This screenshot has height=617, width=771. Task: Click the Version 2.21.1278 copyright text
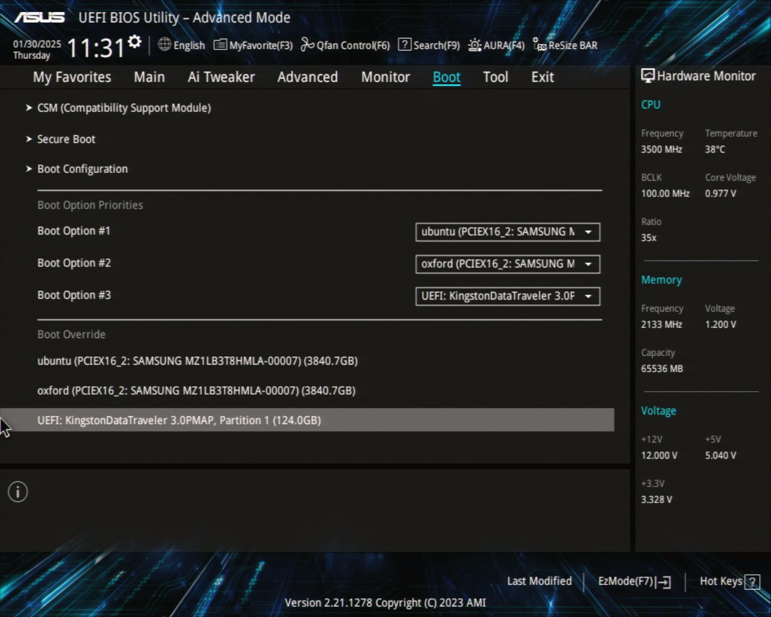(x=385, y=603)
